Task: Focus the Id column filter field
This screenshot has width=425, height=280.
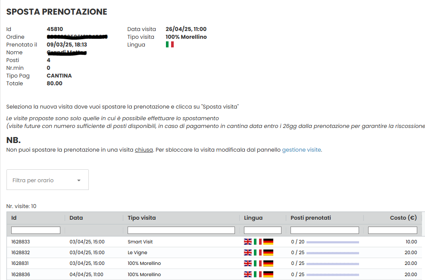Action: pos(36,230)
